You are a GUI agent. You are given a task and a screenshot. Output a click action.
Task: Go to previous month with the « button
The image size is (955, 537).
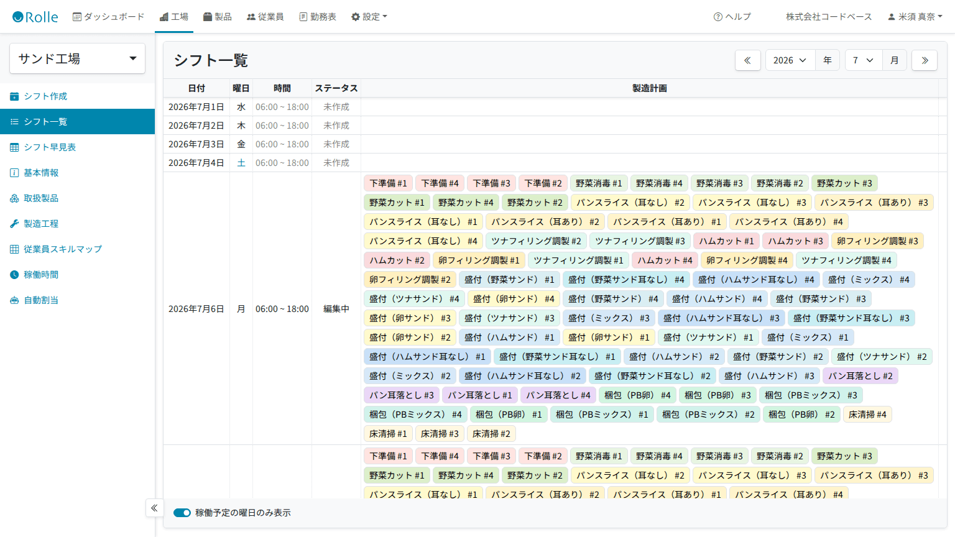pos(748,60)
